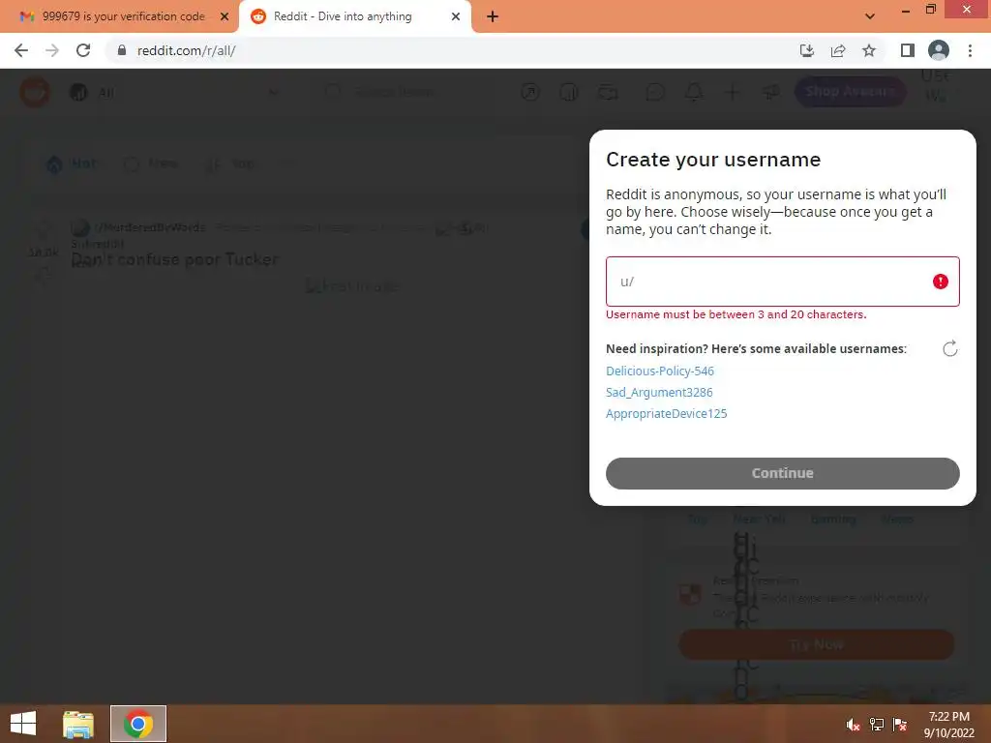Bookmark this page with star icon

pyautogui.click(x=869, y=50)
